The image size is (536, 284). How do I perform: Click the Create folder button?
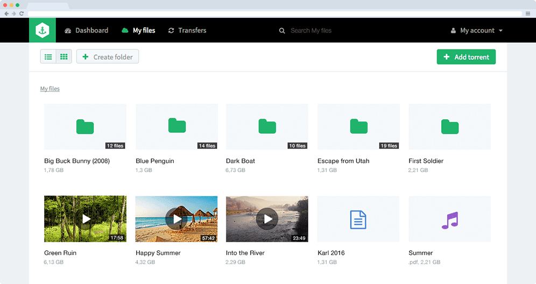pyautogui.click(x=108, y=56)
